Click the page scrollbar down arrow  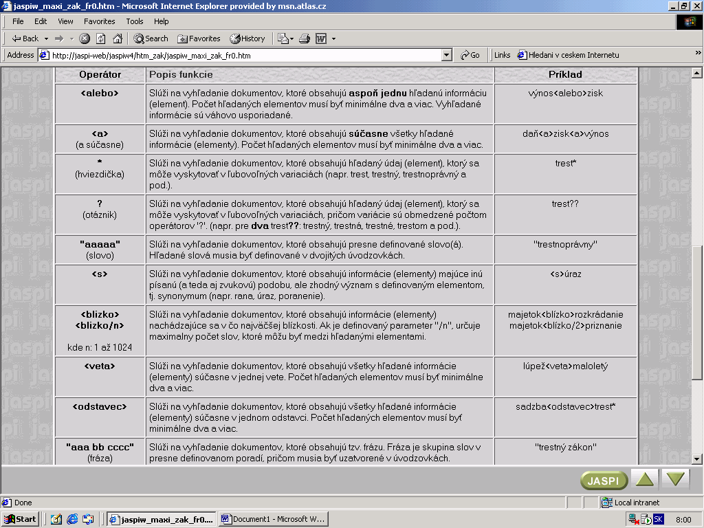pyautogui.click(x=697, y=459)
